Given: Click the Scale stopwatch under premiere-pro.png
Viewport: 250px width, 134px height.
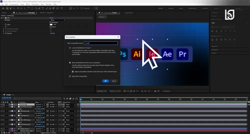Looking at the screenshot, I should click(x=17, y=109).
